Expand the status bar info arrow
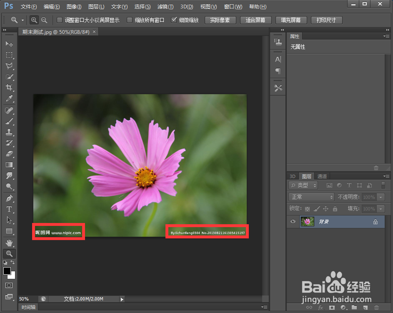 pos(122,299)
